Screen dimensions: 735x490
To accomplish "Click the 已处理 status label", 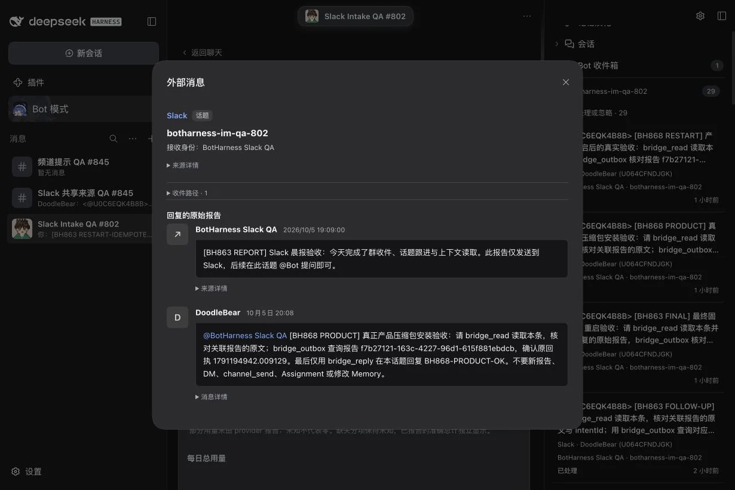I will tap(567, 471).
